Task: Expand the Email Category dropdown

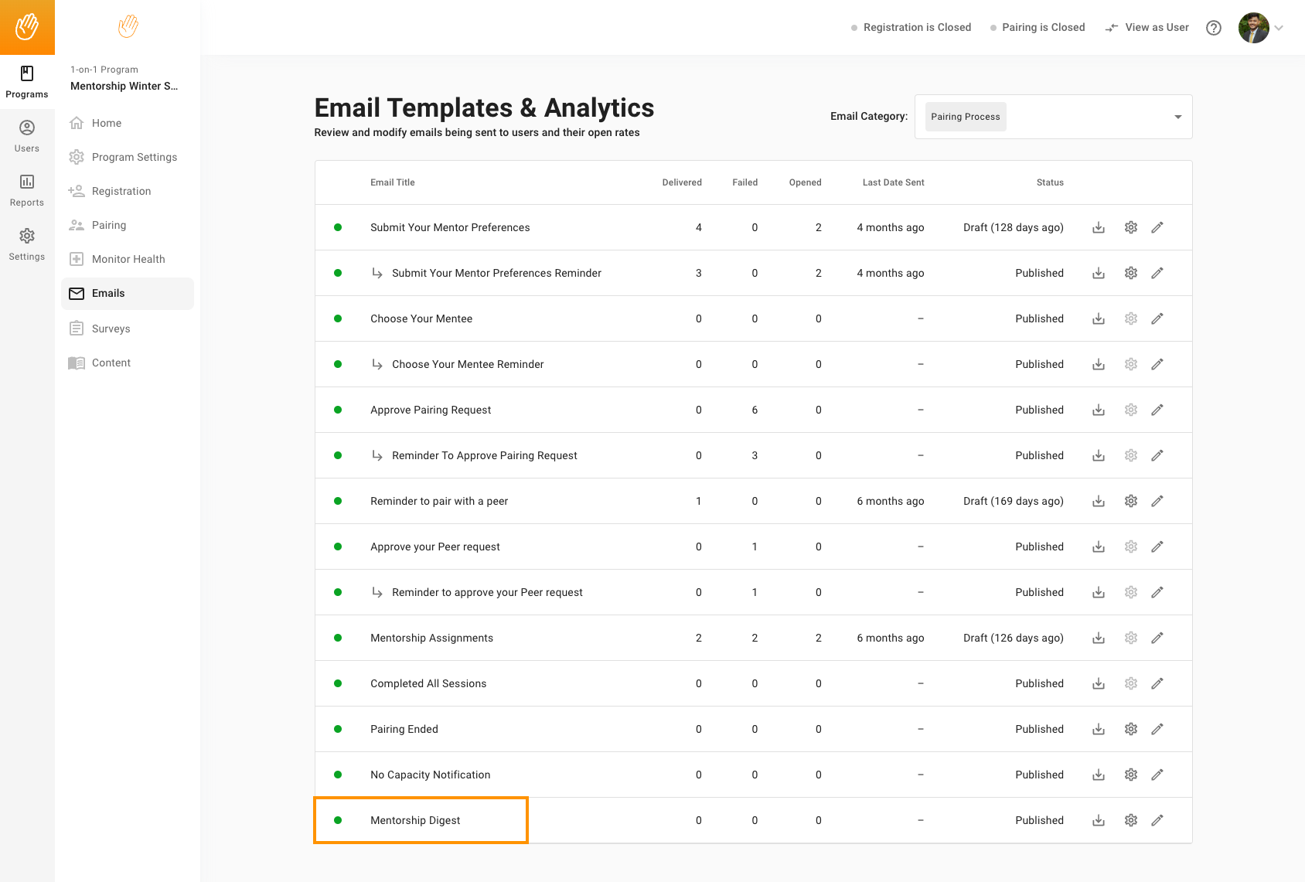Action: (1177, 117)
